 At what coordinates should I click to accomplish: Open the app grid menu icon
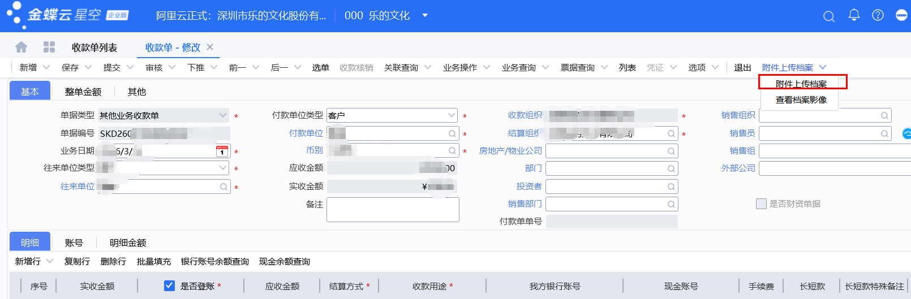pos(49,47)
